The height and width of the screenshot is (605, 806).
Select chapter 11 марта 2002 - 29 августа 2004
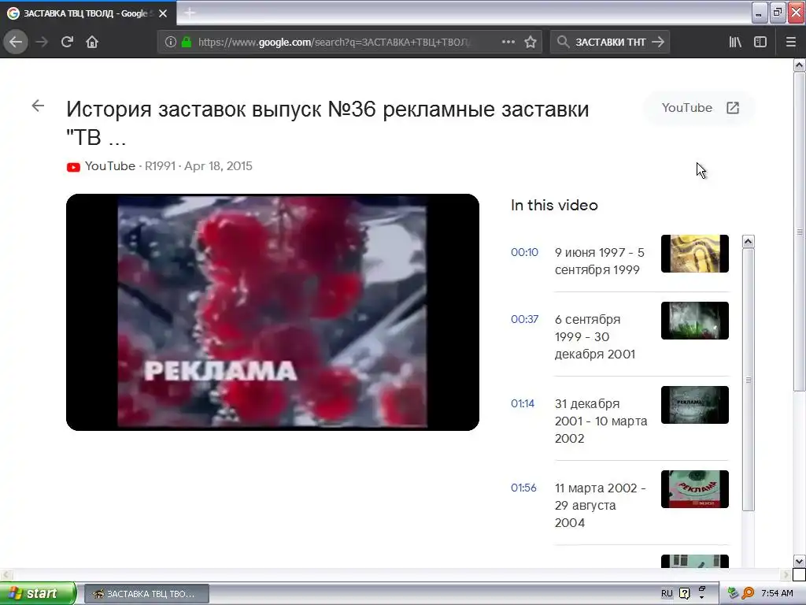600,505
